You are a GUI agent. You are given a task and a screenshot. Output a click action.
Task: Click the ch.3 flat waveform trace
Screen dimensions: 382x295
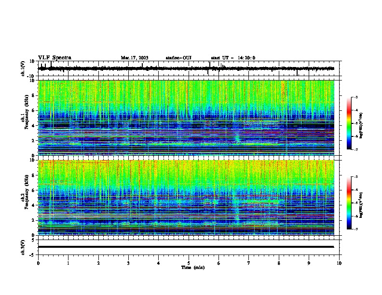186,247
